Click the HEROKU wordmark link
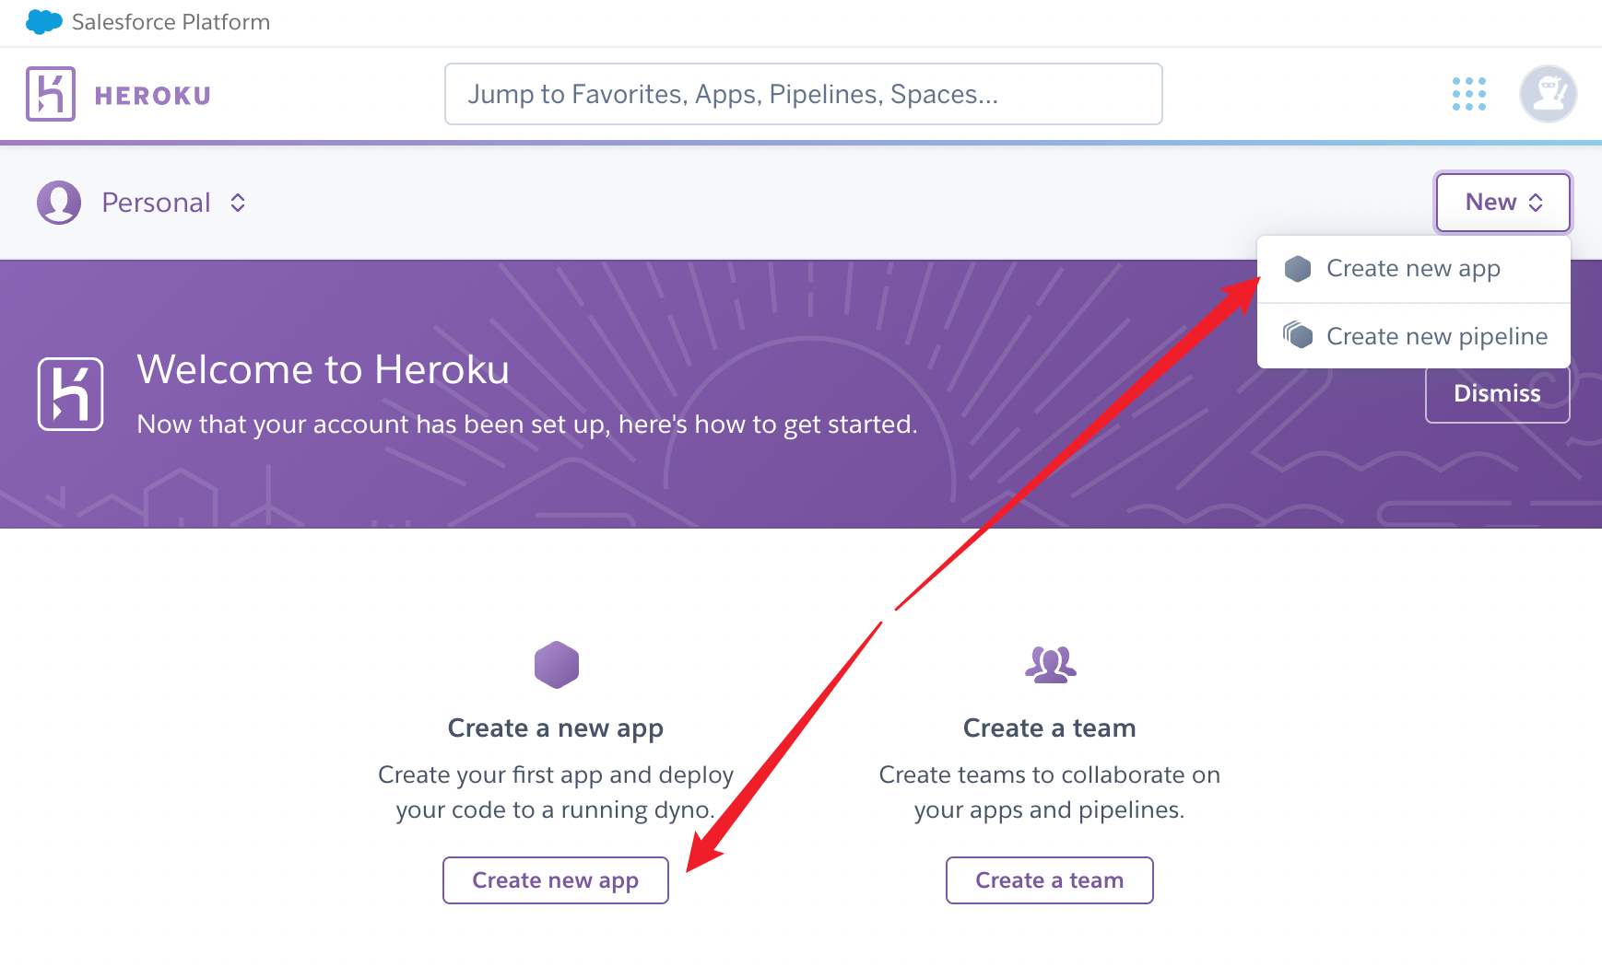The width and height of the screenshot is (1602, 978). tap(153, 96)
